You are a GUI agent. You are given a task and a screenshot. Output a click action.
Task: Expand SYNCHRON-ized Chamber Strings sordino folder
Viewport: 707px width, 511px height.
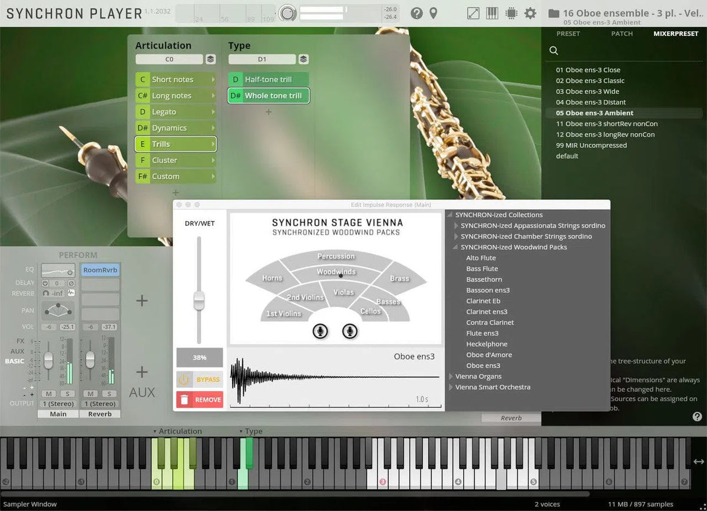pos(457,236)
